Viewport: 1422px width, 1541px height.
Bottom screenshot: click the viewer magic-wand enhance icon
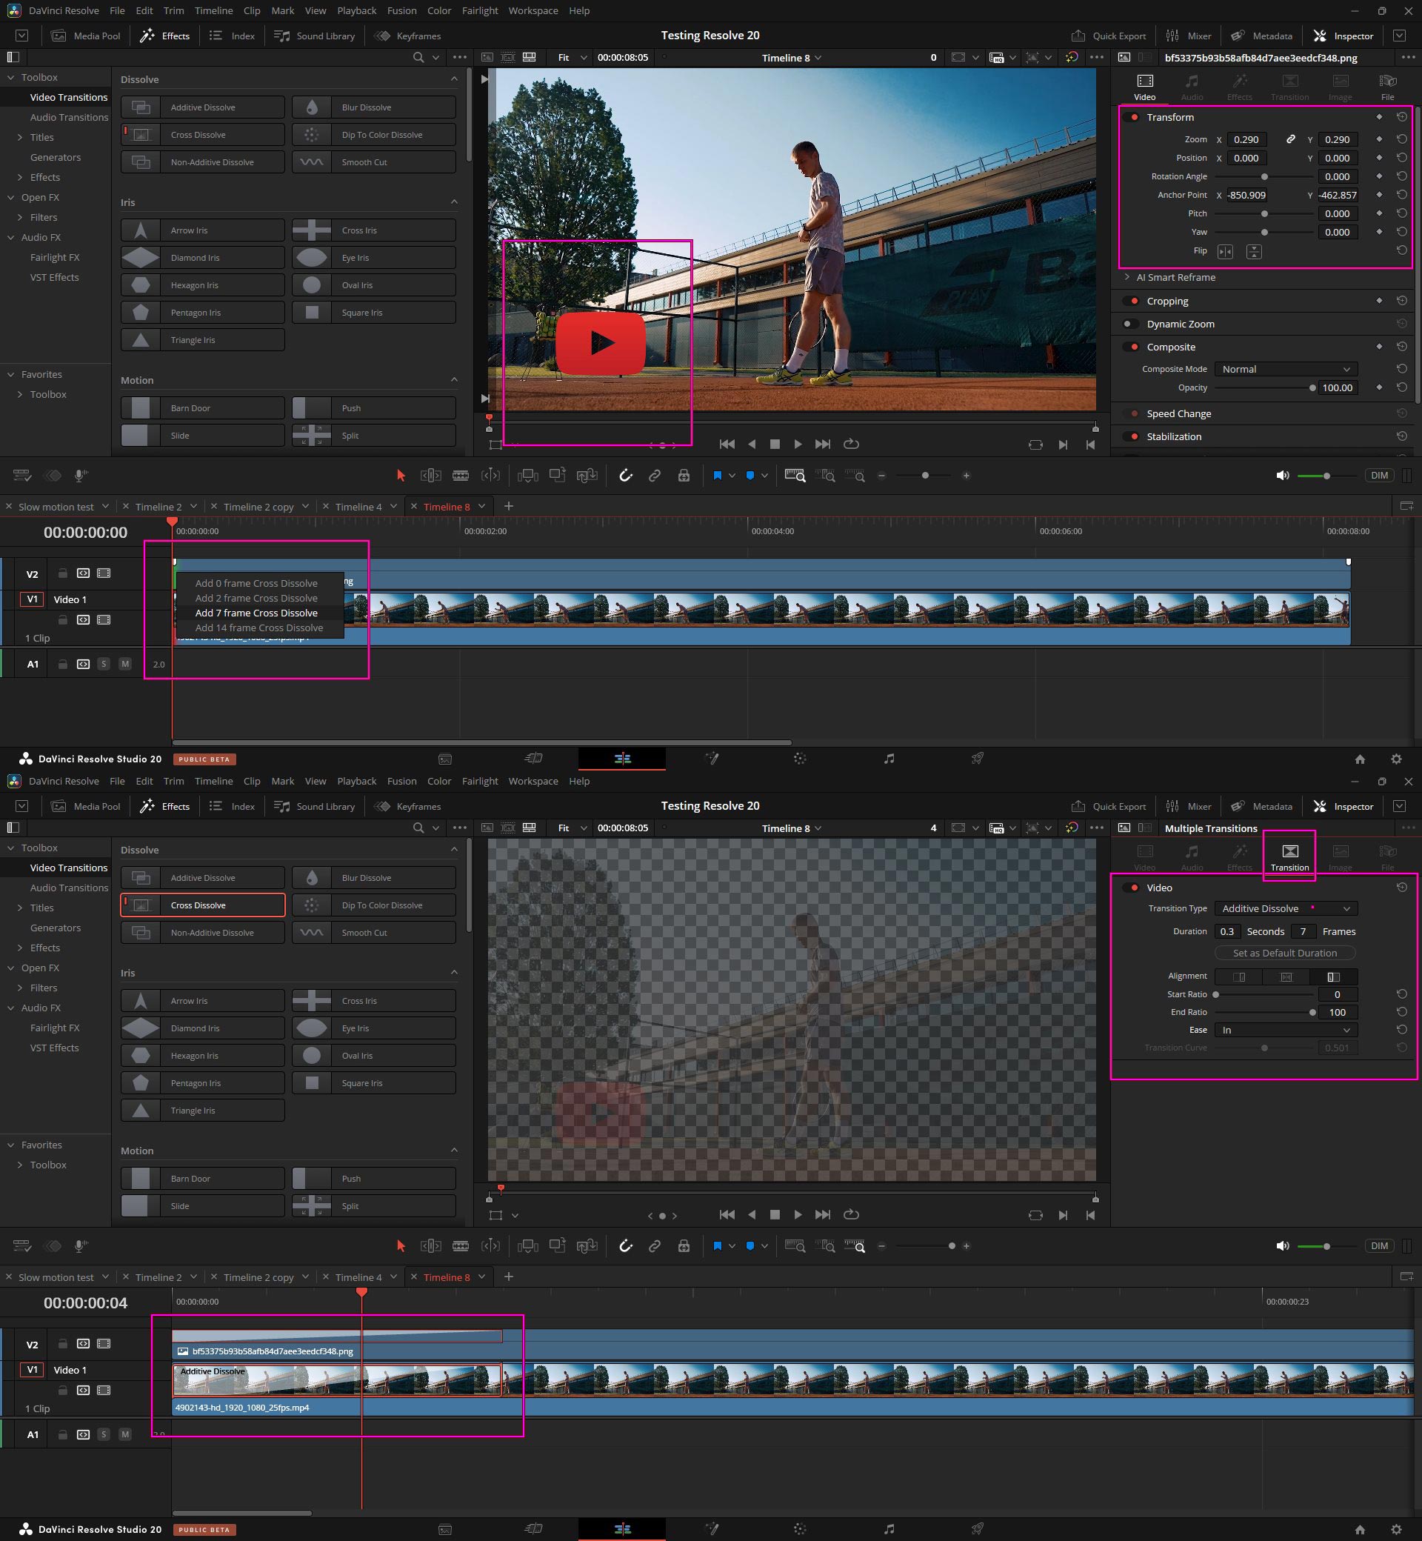(1071, 828)
